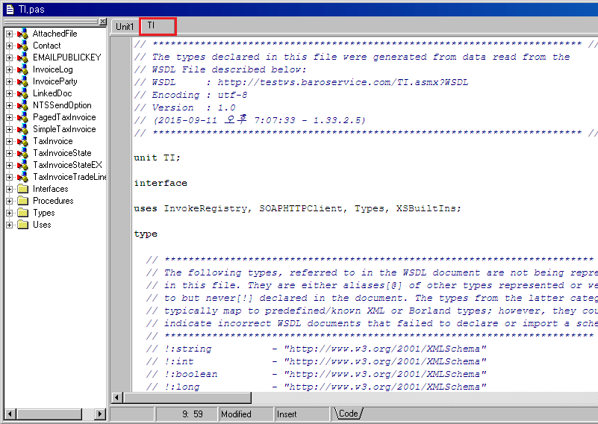Screen dimensions: 598x424
Task: Select InvoiceLog label in explorer tree
Action: [x=52, y=69]
